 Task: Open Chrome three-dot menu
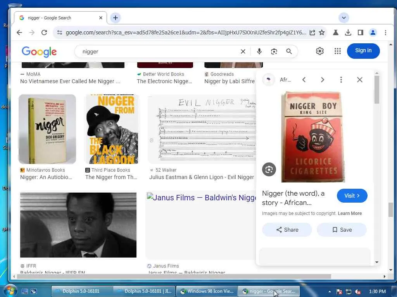point(385,32)
